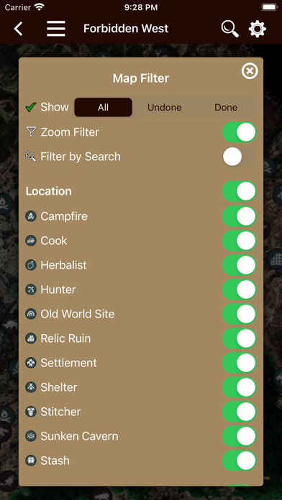Click the Stitcher icon

tap(31, 412)
